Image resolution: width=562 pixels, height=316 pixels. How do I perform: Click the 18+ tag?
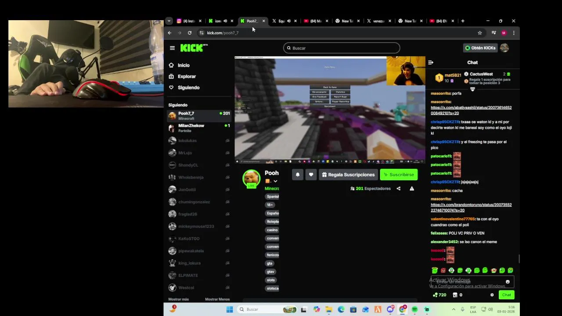click(270, 205)
